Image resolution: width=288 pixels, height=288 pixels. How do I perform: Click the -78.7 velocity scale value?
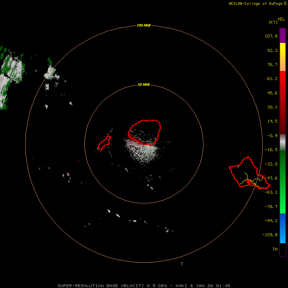pyautogui.click(x=271, y=207)
